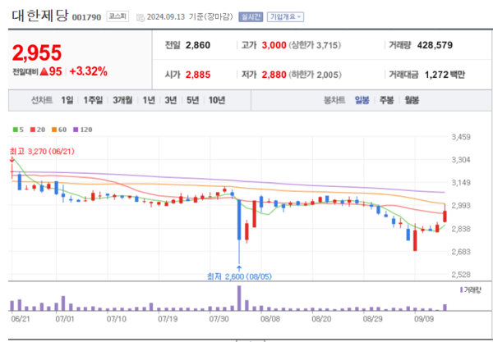Image resolution: width=493 pixels, height=342 pixels.
Task: Click the long blue candlestick at 08/05
Action: tap(239, 220)
